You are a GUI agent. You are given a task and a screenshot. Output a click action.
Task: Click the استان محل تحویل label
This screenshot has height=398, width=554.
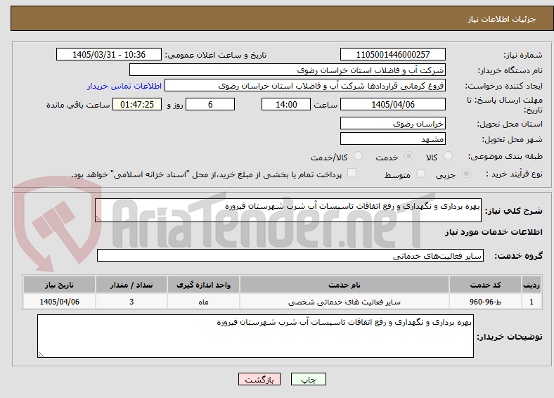[510, 124]
